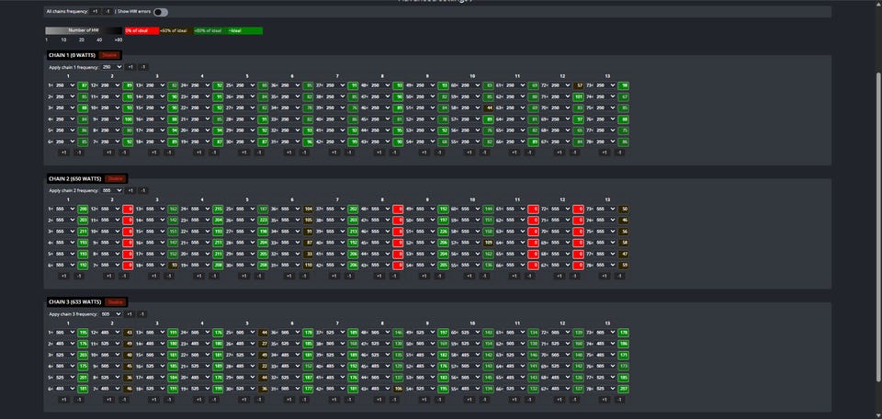Click the 'CHAIN 1 (0 WATTS)' title
Image resolution: width=882 pixels, height=419 pixels.
tap(72, 55)
